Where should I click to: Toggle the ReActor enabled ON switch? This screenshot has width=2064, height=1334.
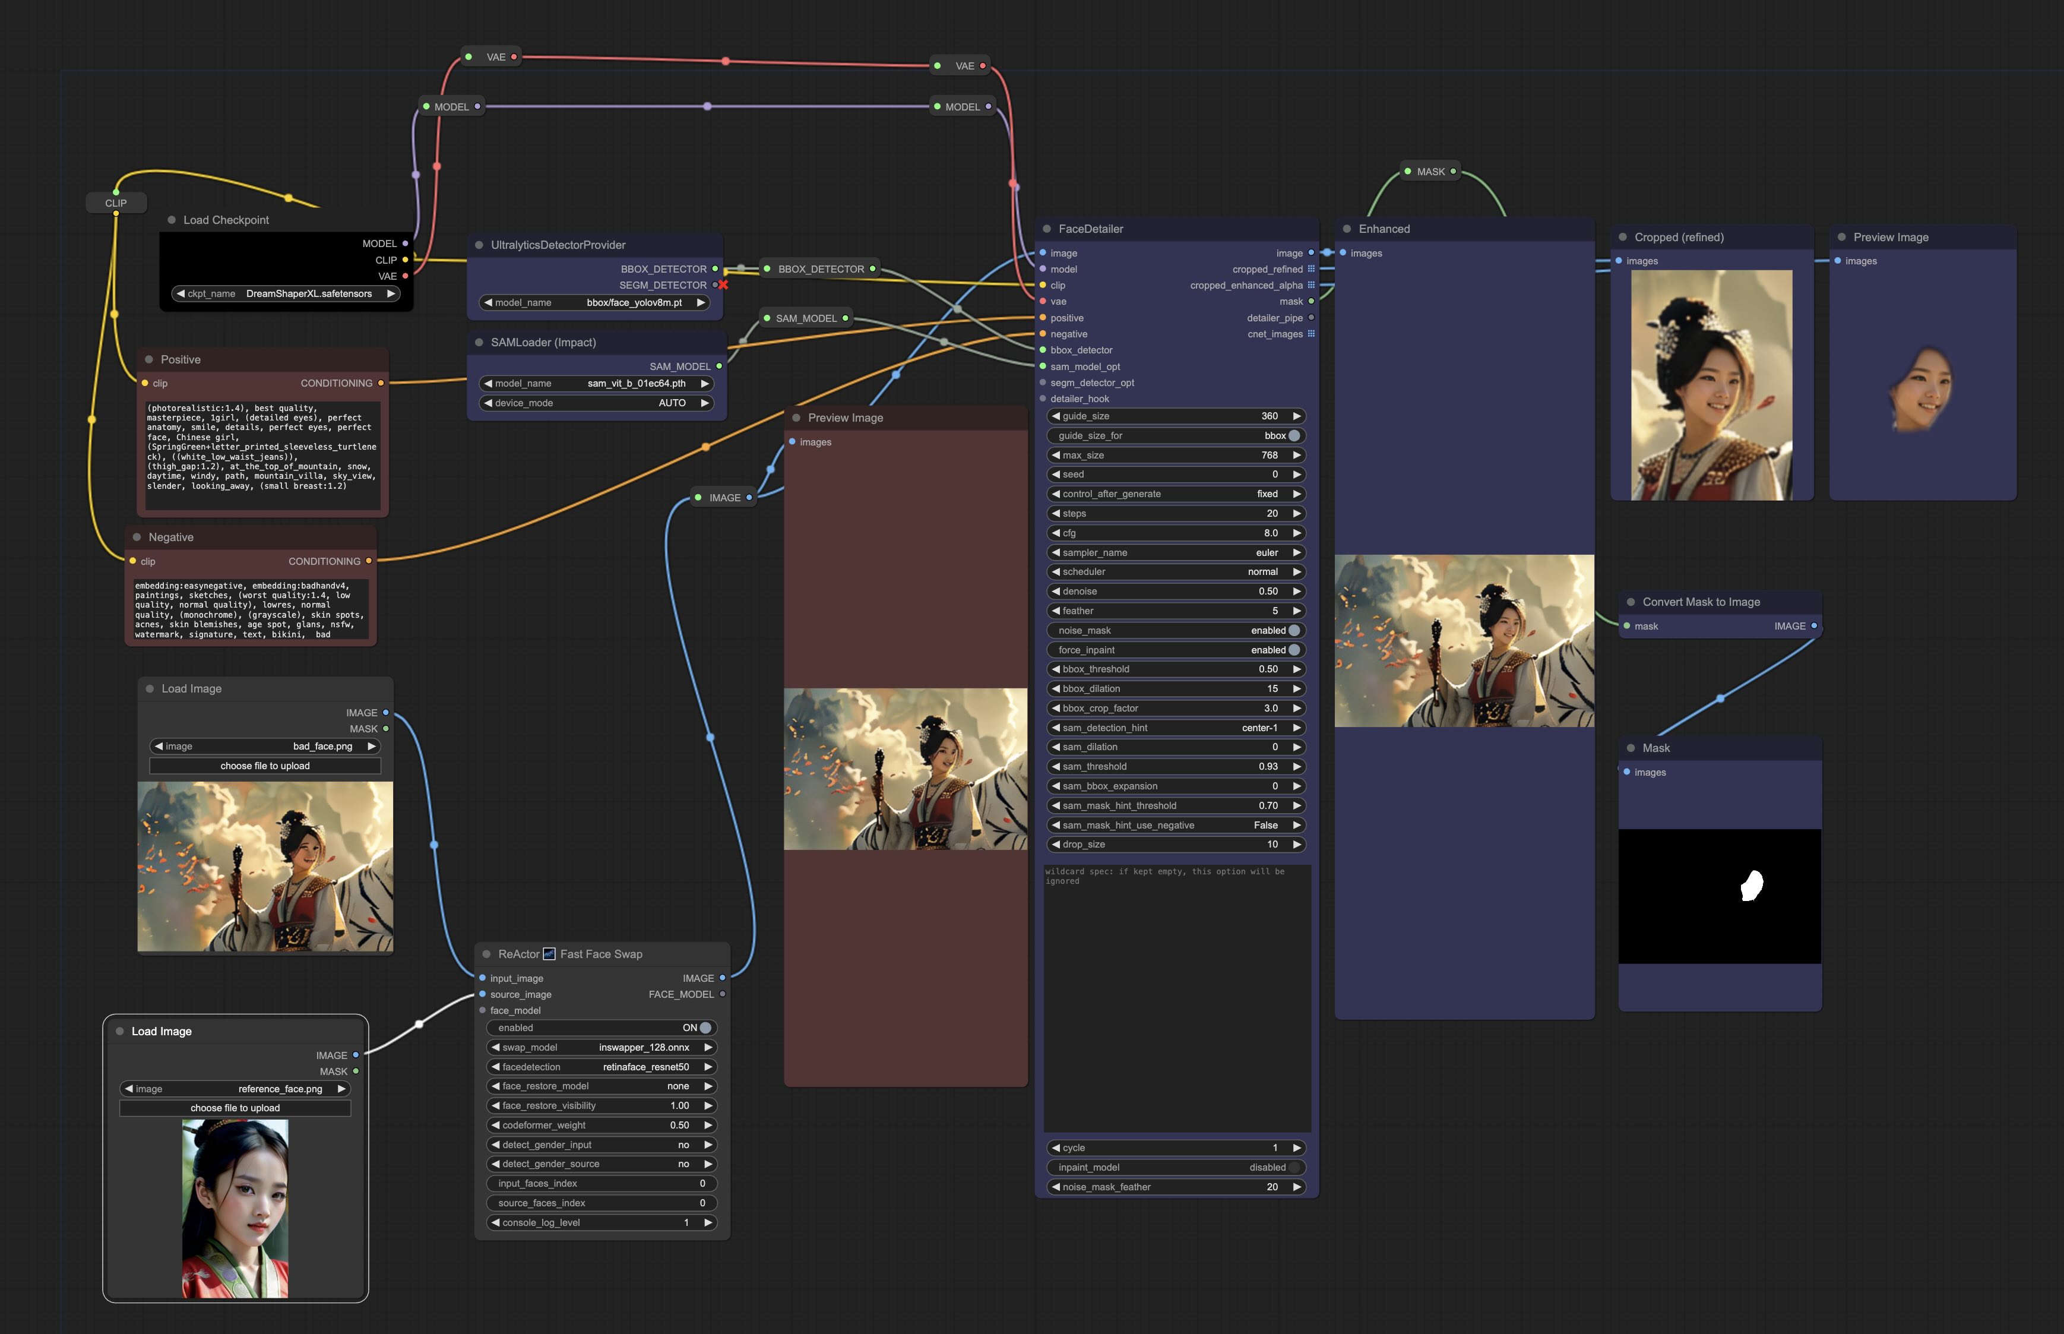(705, 1028)
